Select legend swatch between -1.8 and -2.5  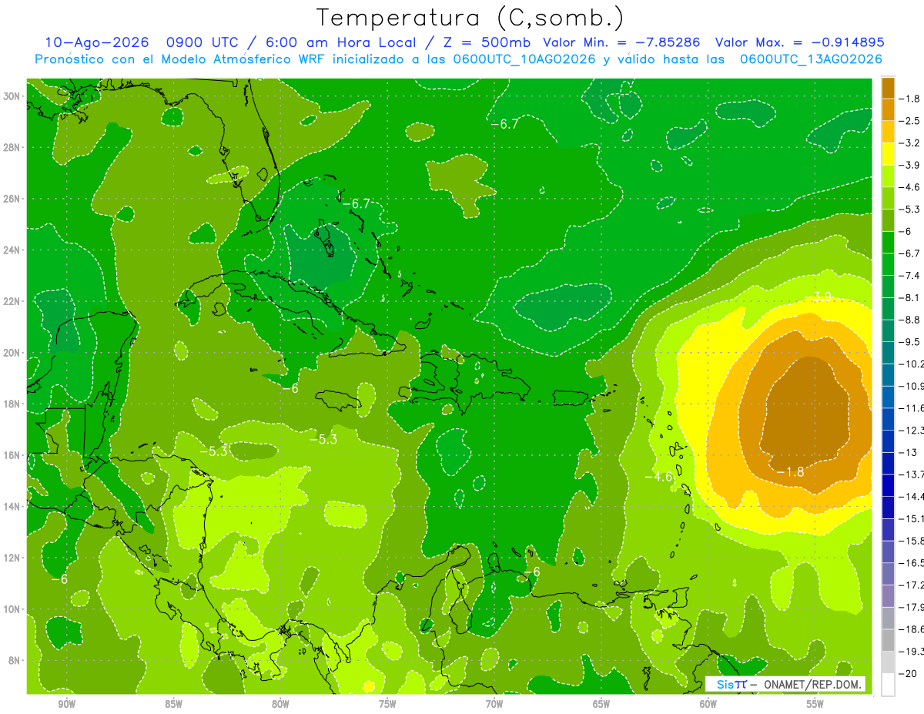click(x=888, y=109)
